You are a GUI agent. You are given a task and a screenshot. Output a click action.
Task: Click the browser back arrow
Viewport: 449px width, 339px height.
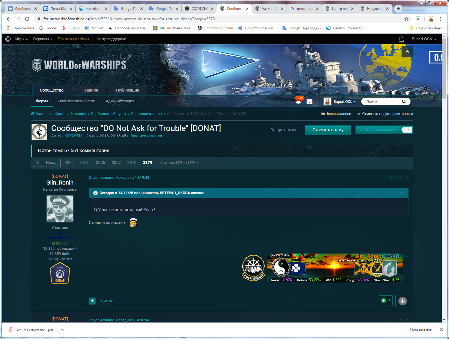(x=9, y=19)
